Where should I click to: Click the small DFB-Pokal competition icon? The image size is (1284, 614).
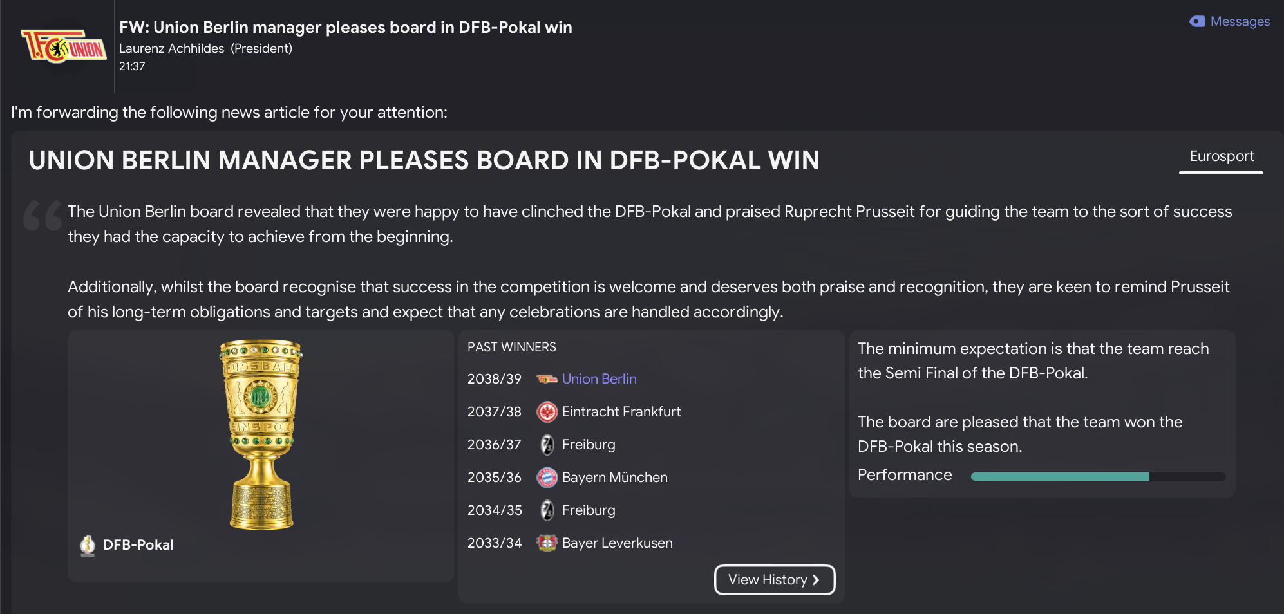[88, 545]
